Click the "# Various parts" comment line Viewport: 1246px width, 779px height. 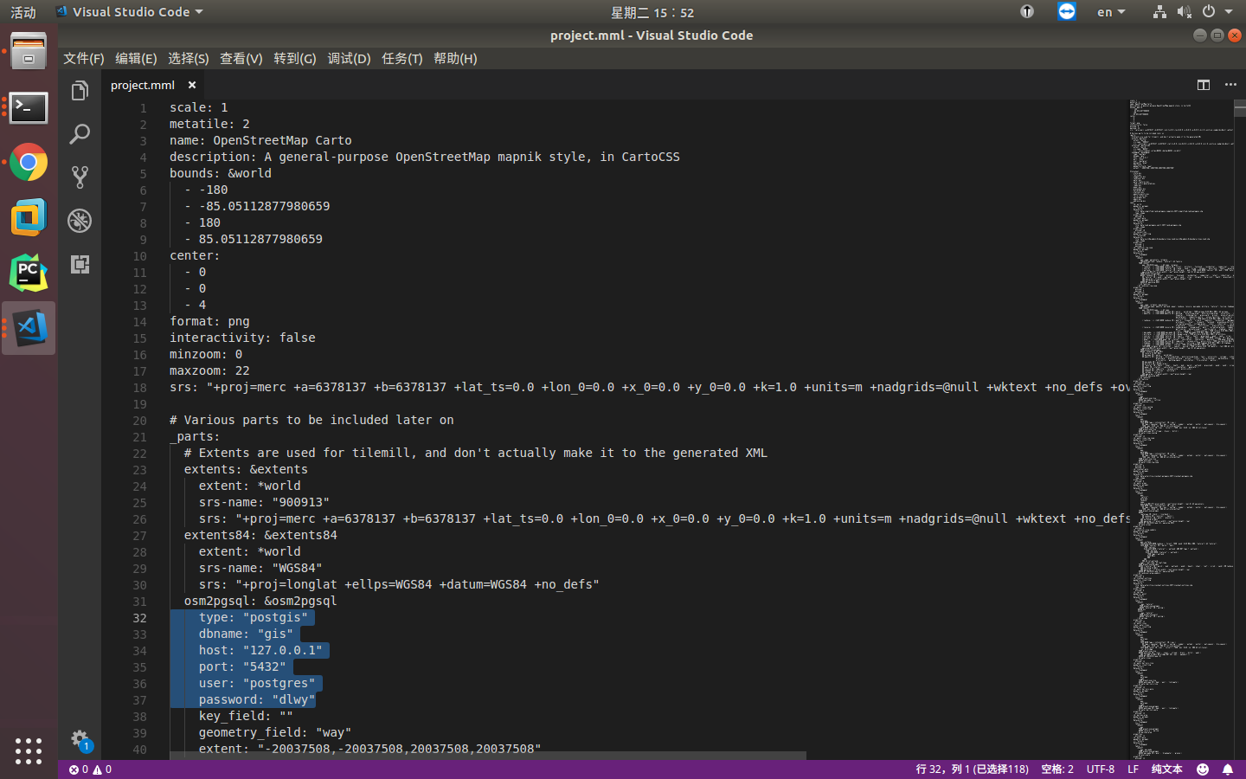[311, 420]
